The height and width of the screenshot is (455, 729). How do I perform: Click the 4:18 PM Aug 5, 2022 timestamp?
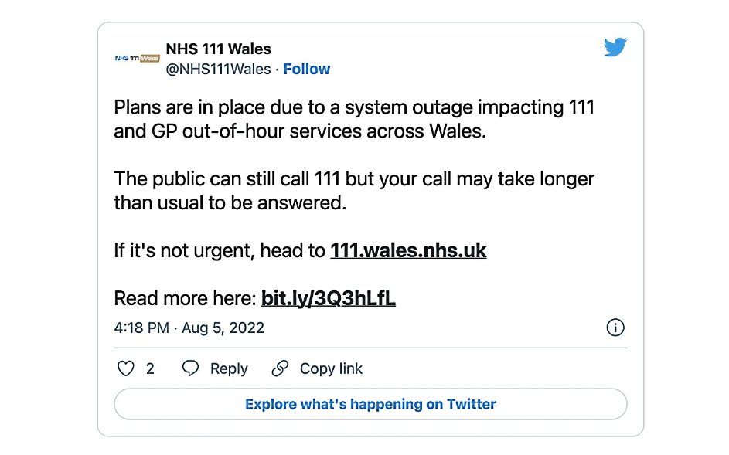pos(189,328)
